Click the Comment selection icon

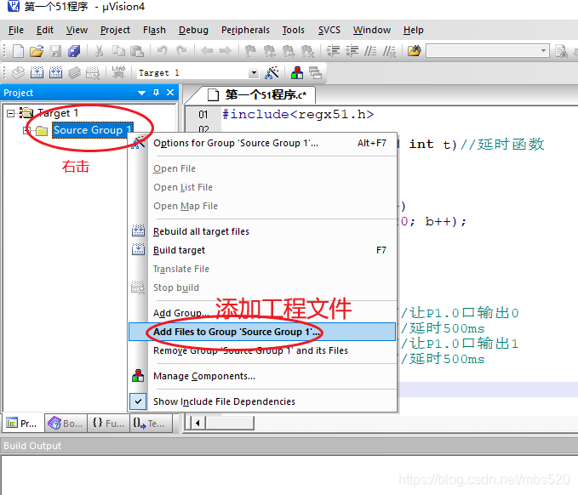click(x=370, y=51)
